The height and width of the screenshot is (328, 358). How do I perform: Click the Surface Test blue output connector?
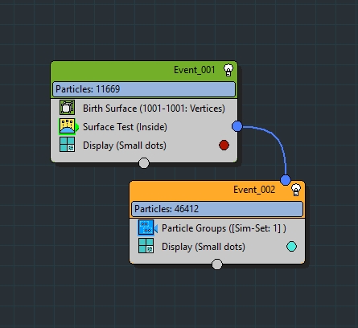tap(237, 126)
